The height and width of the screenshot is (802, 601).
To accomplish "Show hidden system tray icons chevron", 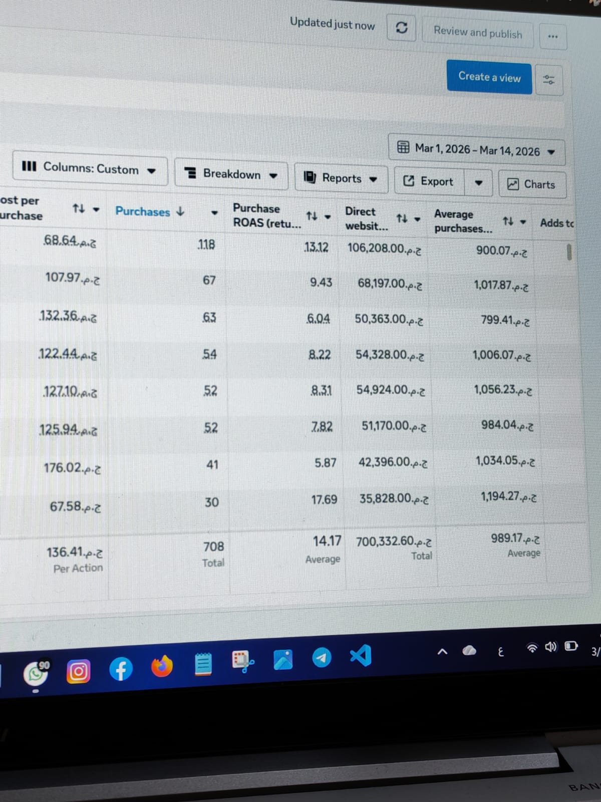I will point(442,652).
